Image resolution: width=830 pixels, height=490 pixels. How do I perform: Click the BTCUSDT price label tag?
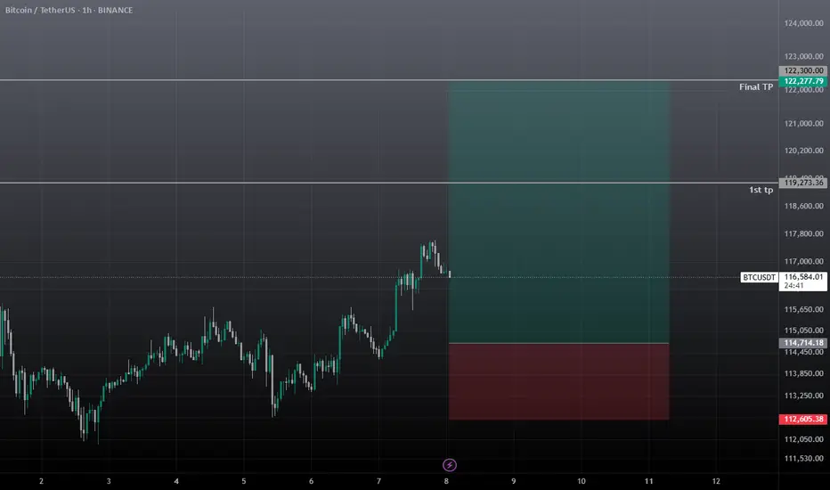tap(759, 278)
